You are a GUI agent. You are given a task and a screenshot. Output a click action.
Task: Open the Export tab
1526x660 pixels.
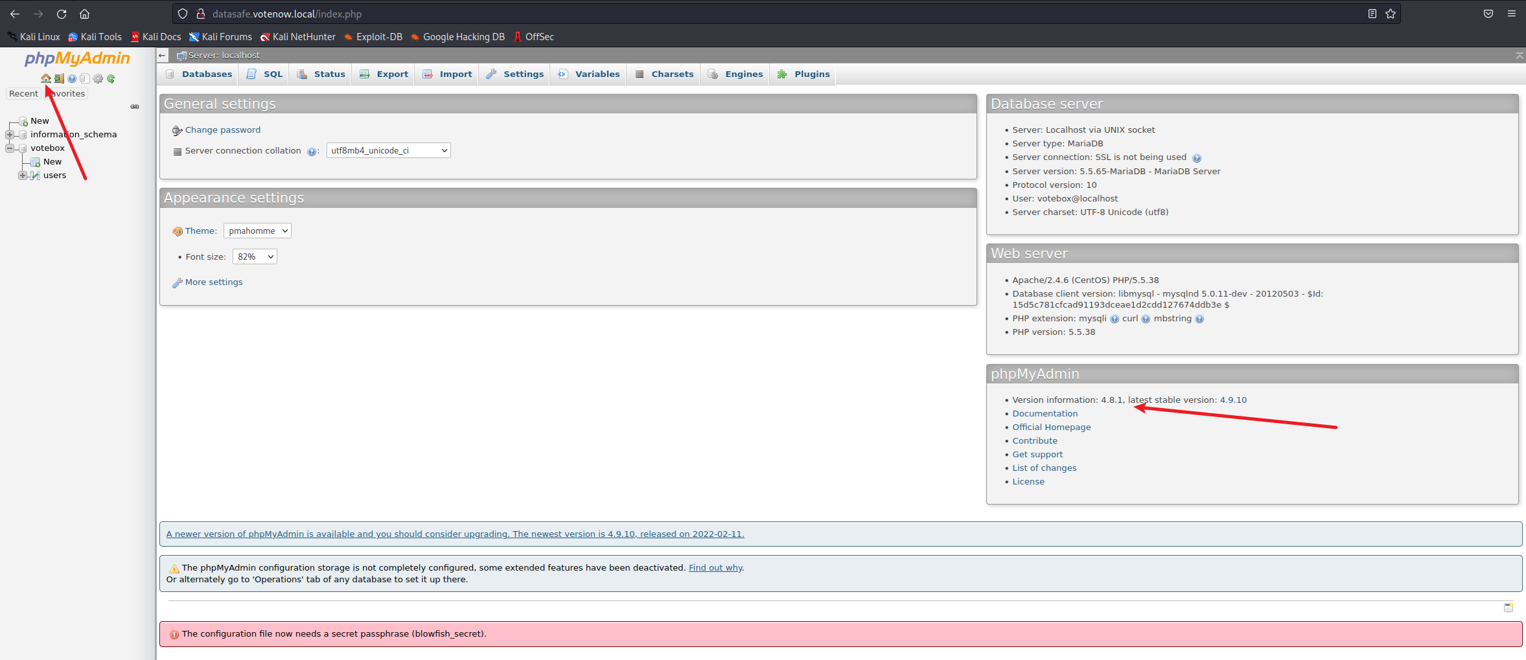coord(384,74)
